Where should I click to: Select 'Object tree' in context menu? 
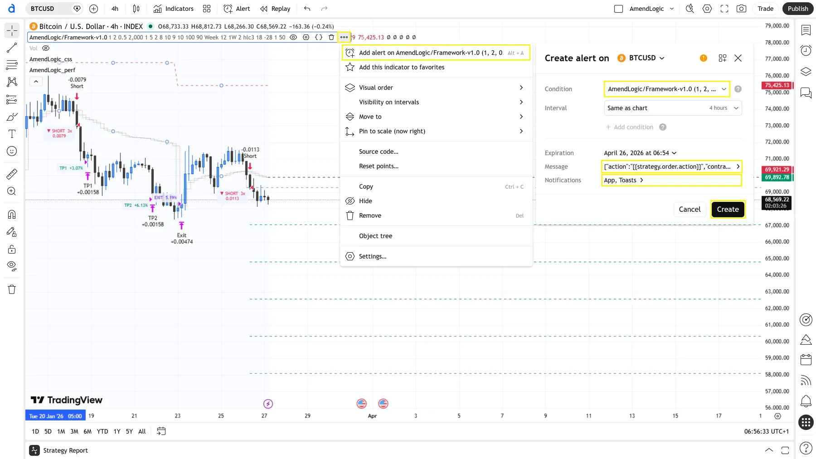(x=436, y=236)
